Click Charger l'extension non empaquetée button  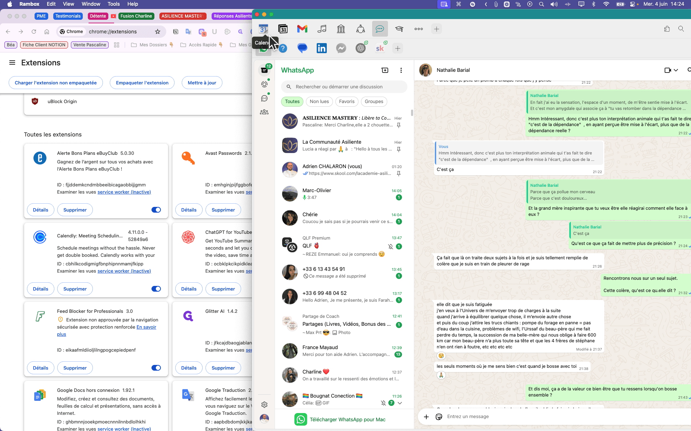[56, 83]
